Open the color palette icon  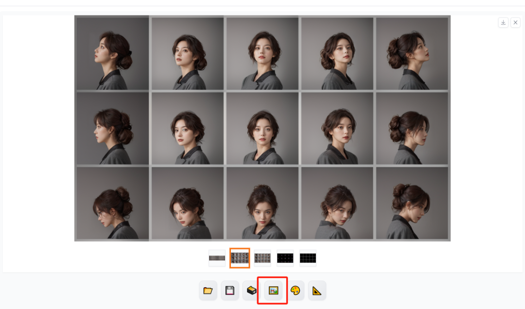(295, 290)
